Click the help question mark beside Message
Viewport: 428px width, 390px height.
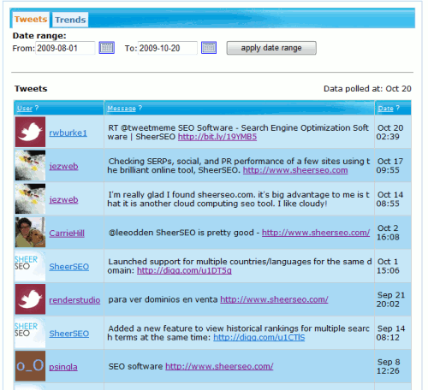click(x=140, y=108)
